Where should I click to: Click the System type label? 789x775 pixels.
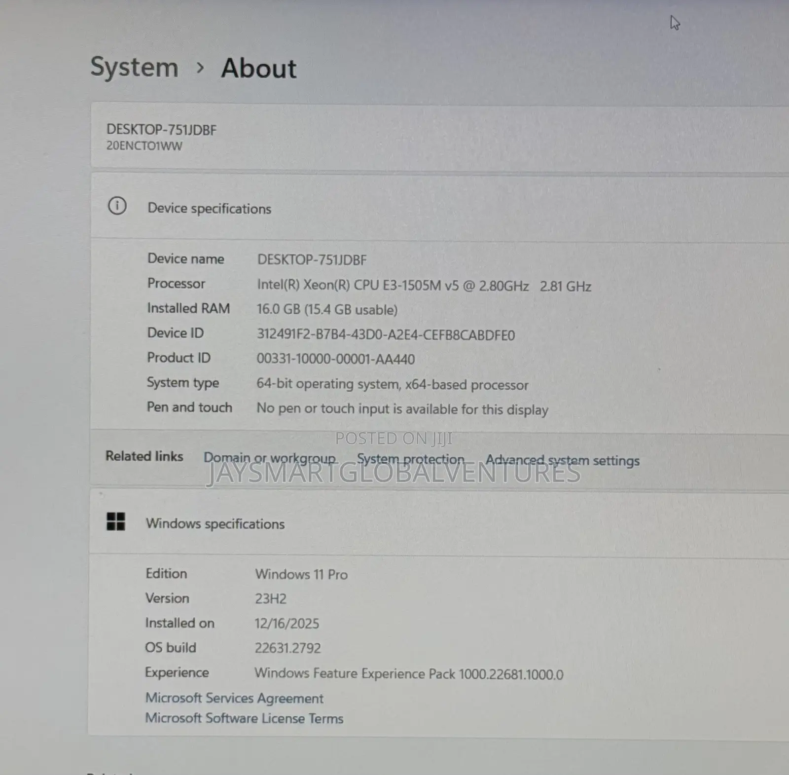[x=182, y=383]
